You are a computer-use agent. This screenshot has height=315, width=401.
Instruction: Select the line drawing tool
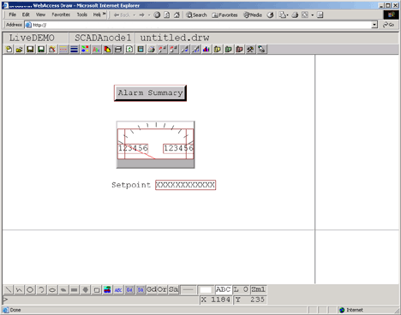point(9,290)
